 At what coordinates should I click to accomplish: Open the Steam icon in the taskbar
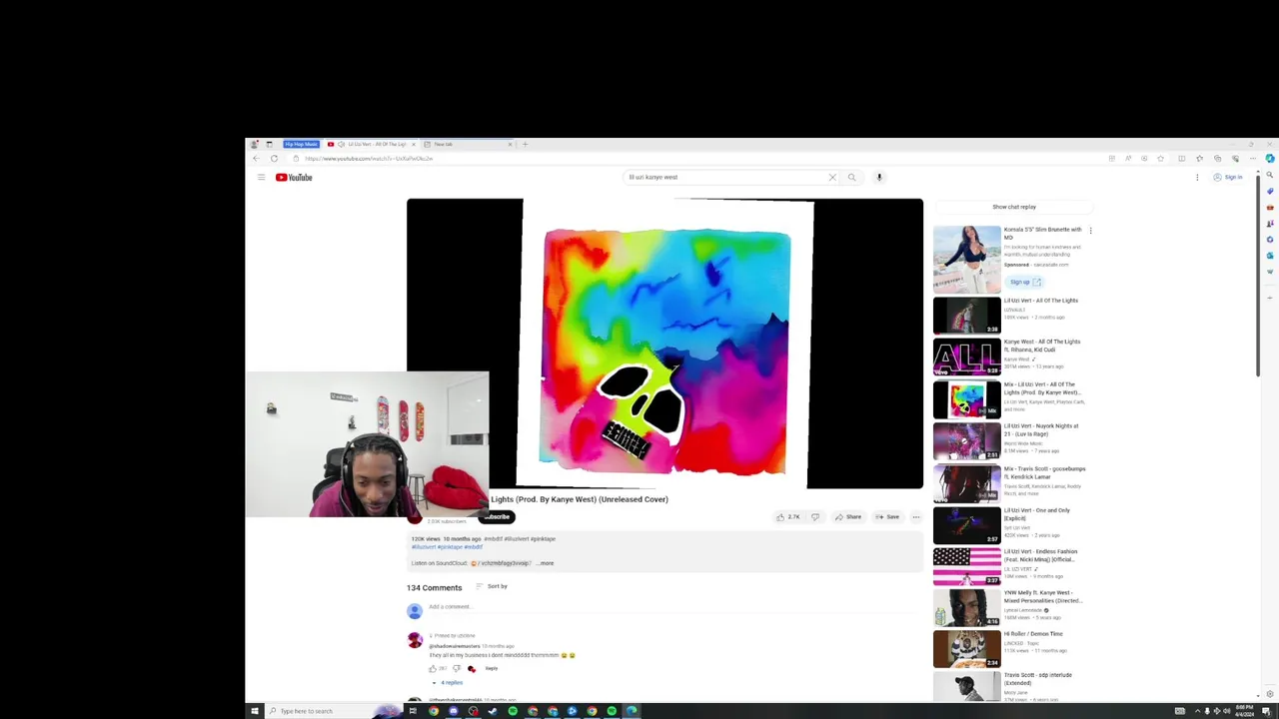click(x=493, y=711)
